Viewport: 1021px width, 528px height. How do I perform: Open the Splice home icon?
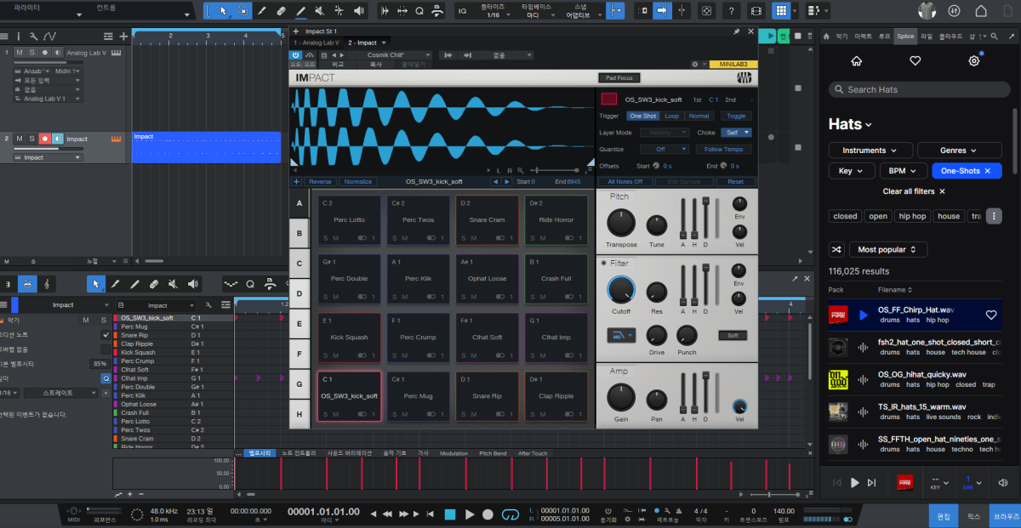pyautogui.click(x=857, y=61)
